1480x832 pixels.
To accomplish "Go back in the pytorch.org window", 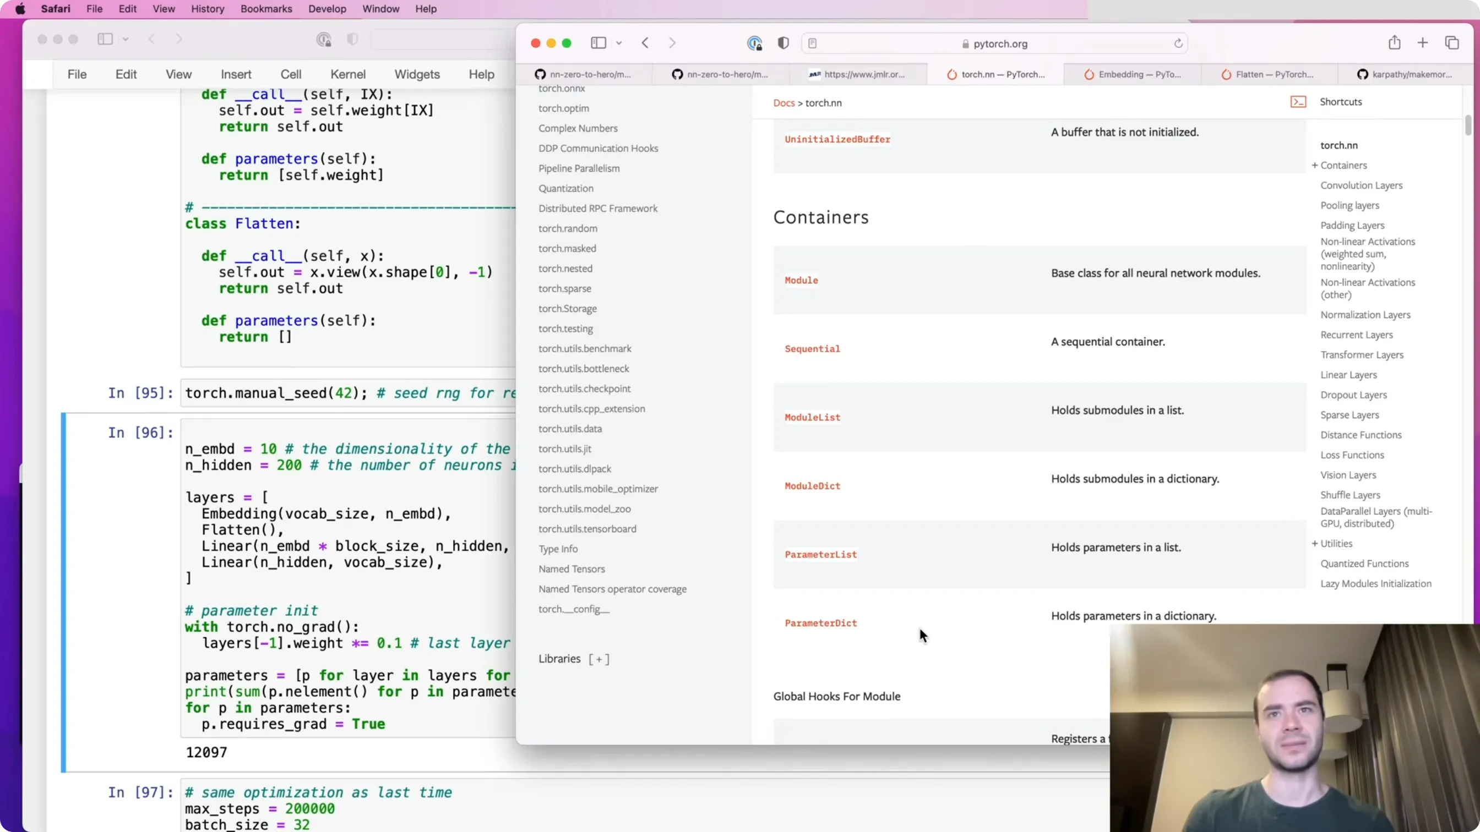I will [x=645, y=43].
